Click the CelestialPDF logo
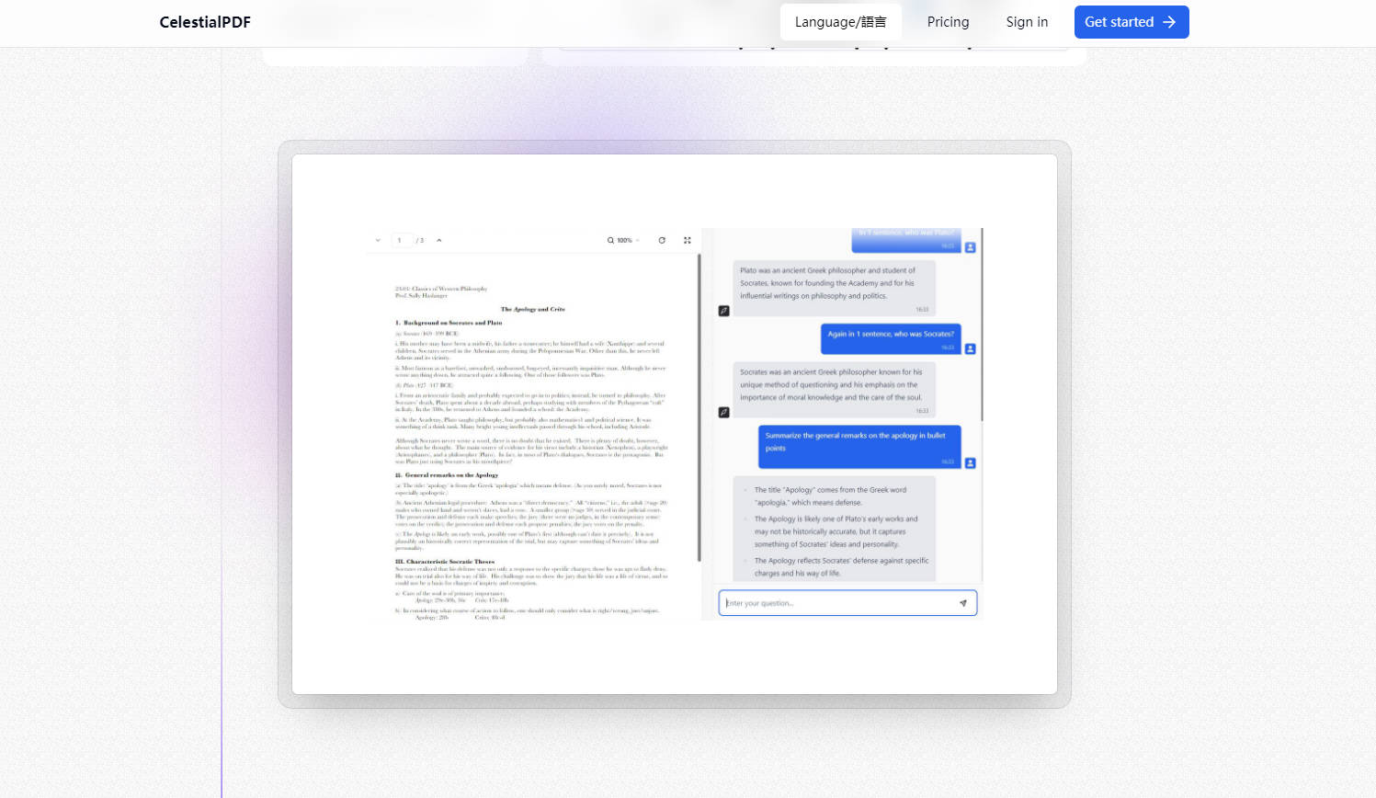 pos(204,21)
